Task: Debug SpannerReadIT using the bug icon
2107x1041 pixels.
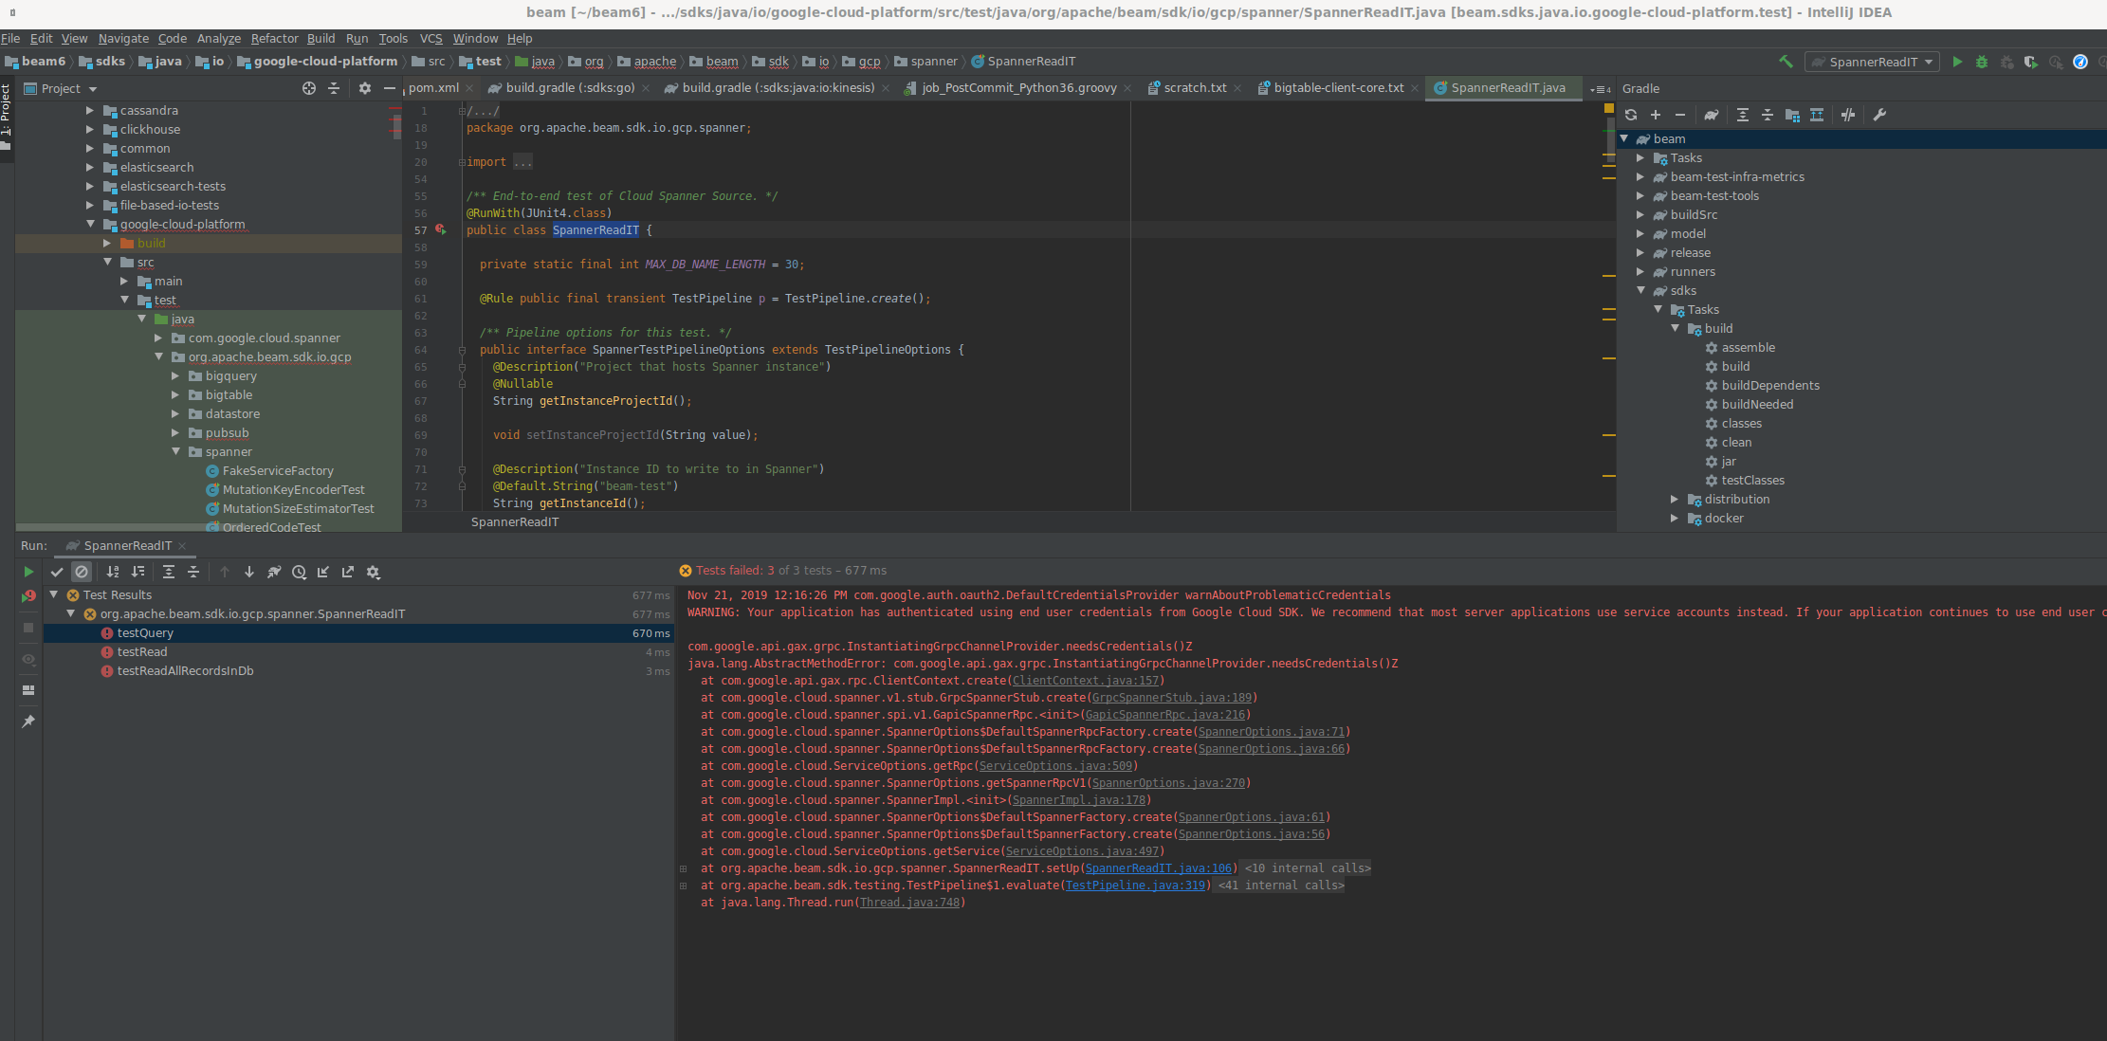Action: point(1982,62)
